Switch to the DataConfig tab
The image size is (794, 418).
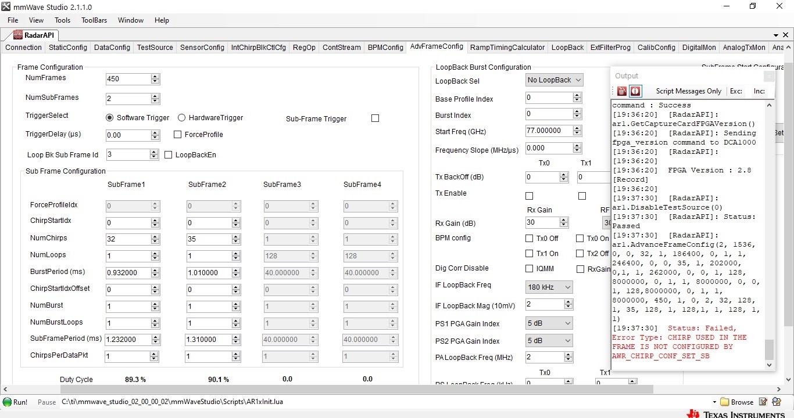(112, 48)
